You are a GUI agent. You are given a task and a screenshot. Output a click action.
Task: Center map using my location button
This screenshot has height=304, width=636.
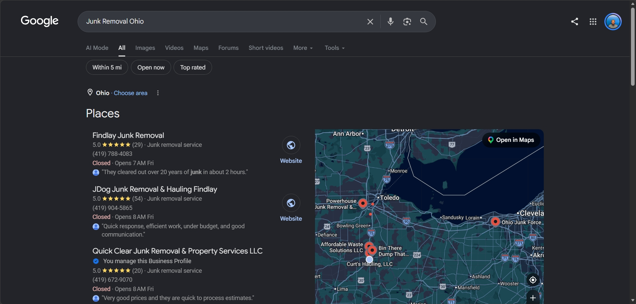point(533,280)
